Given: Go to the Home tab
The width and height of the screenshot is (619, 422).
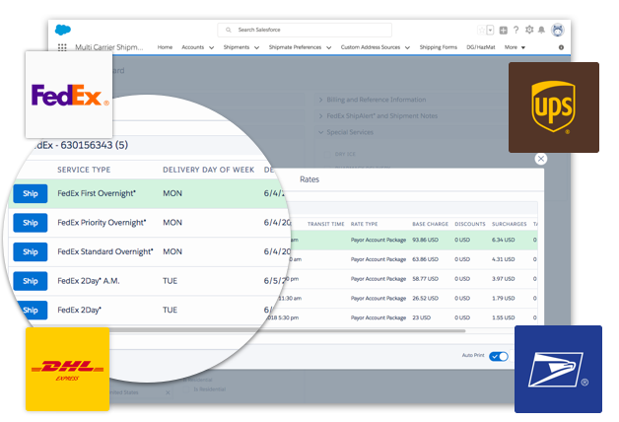Looking at the screenshot, I should pyautogui.click(x=165, y=47).
